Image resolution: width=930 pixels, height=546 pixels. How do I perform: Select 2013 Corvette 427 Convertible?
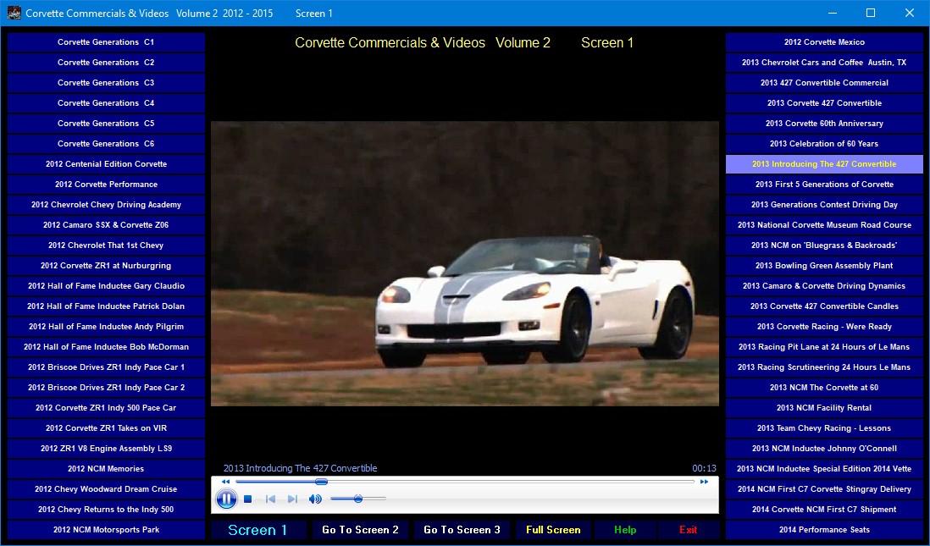point(824,103)
